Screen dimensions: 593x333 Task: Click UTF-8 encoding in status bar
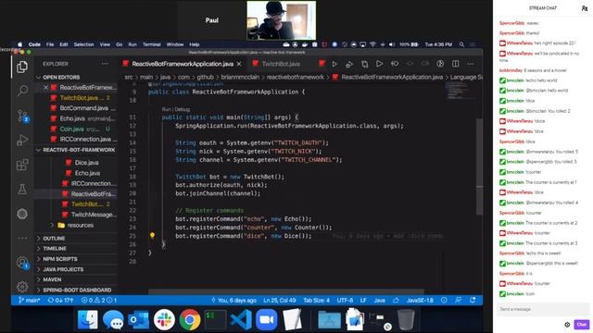[345, 301]
